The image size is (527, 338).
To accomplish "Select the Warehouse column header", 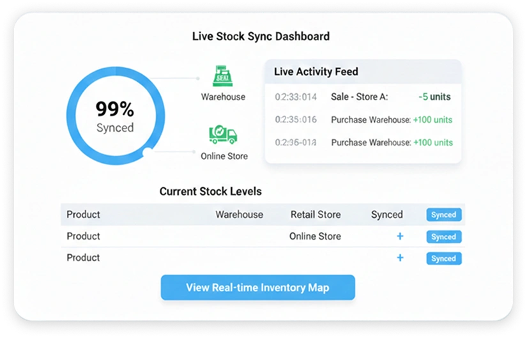I will [240, 215].
